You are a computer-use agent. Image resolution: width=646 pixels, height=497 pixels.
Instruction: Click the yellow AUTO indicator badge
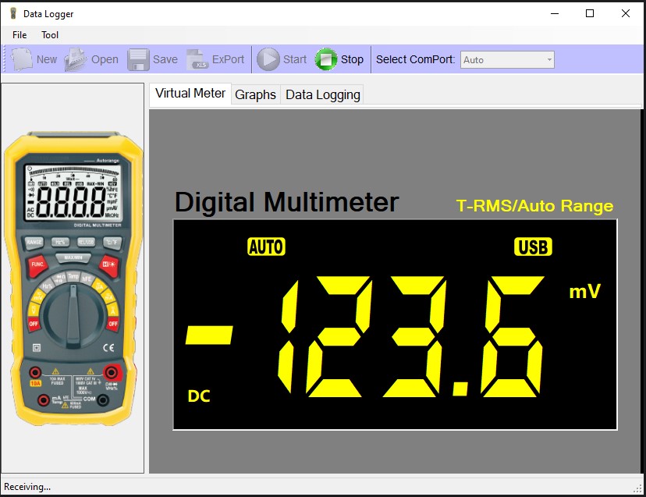[266, 247]
